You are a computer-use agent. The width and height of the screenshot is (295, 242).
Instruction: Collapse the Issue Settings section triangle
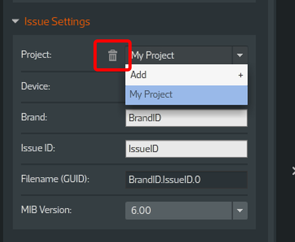click(x=15, y=21)
